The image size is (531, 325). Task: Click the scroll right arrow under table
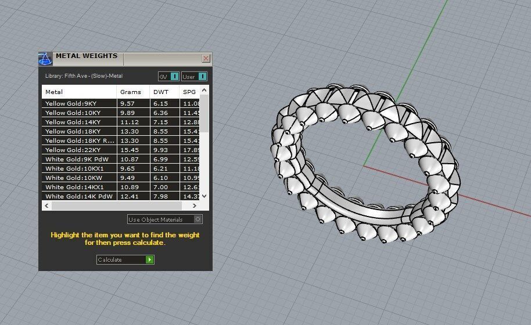pos(195,205)
